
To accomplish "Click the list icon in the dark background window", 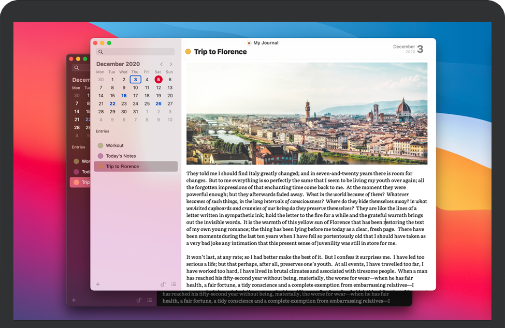I will point(149,300).
